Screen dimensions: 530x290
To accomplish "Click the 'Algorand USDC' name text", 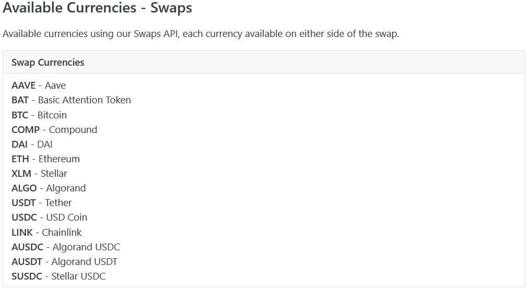I will (x=86, y=247).
